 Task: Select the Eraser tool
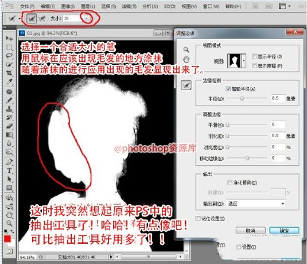[x=9, y=126]
